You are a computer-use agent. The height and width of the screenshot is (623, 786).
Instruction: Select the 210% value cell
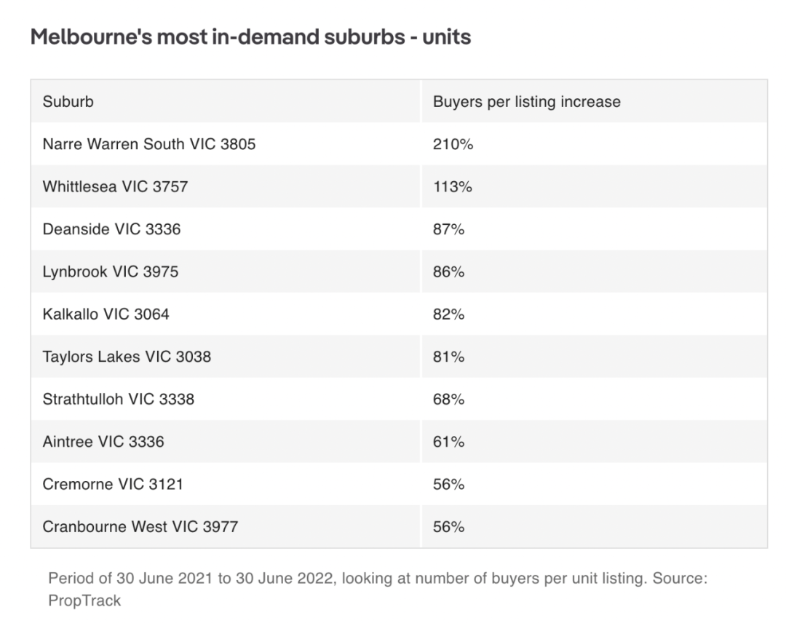[x=595, y=144]
